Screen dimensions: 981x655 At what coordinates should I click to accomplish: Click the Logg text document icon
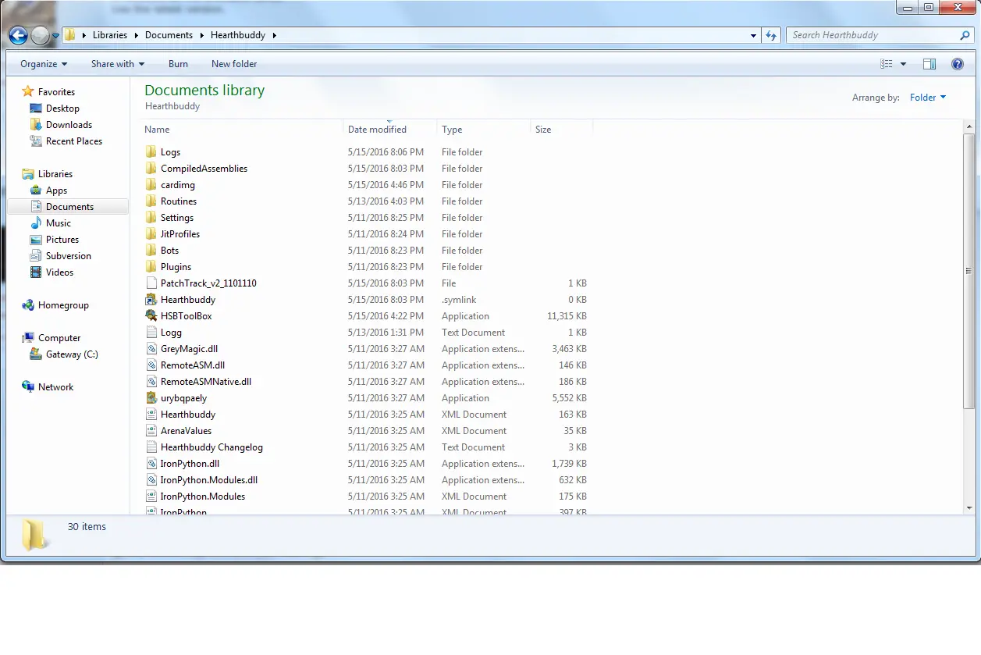[x=151, y=332]
